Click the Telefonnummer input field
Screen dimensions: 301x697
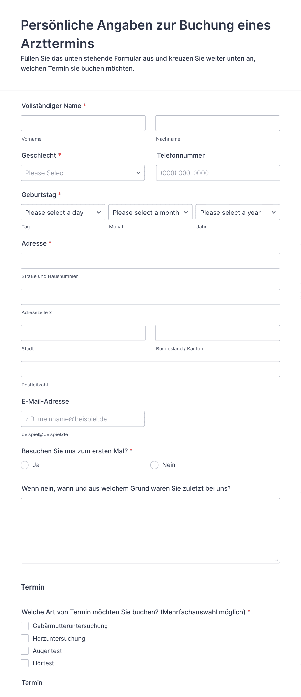pos(218,173)
